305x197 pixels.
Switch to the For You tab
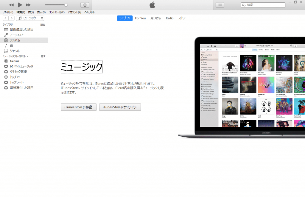140,18
